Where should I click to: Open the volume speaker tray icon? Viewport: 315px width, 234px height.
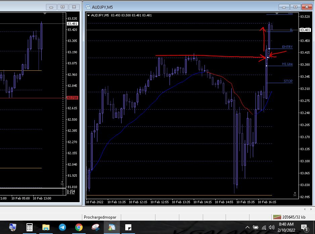point(272,227)
